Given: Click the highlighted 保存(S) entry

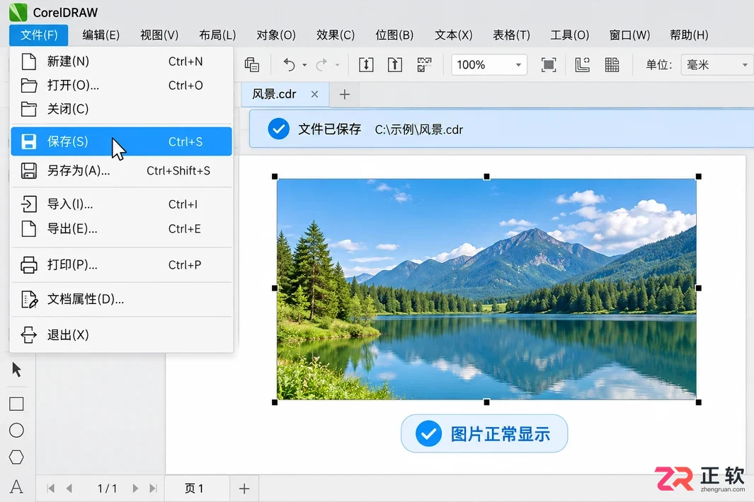Looking at the screenshot, I should pyautogui.click(x=121, y=141).
